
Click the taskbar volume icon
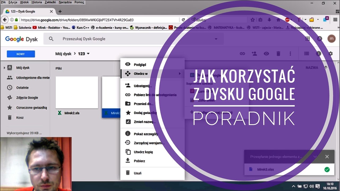(311, 186)
